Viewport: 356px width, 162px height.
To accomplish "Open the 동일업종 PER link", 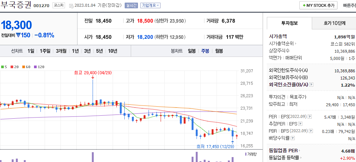I will 284,150.
